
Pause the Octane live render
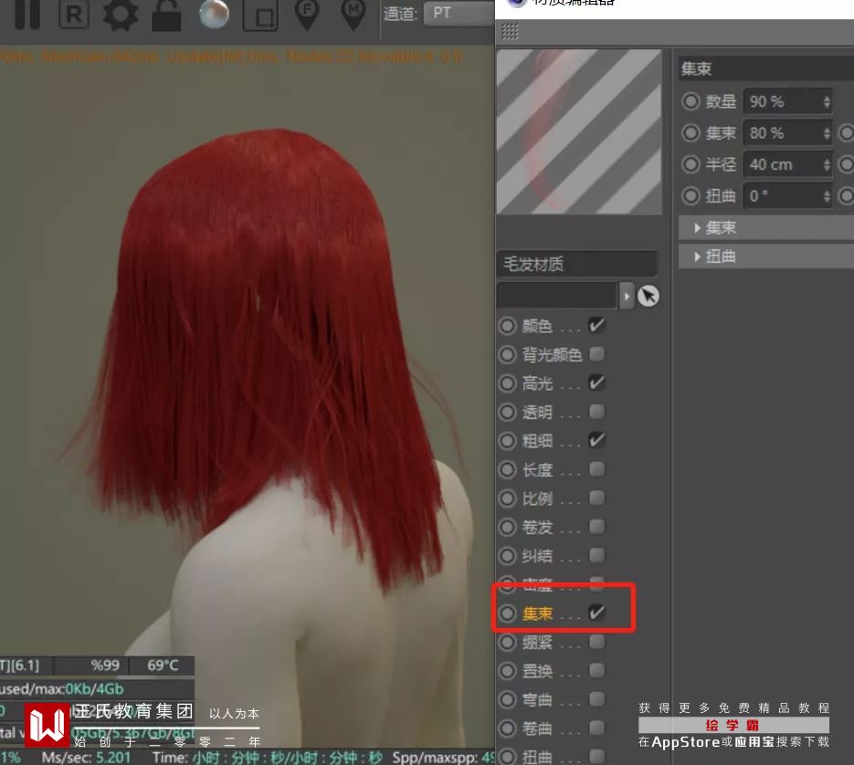click(27, 15)
